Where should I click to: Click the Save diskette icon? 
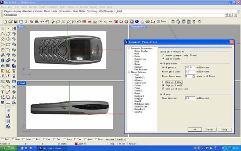point(16,22)
